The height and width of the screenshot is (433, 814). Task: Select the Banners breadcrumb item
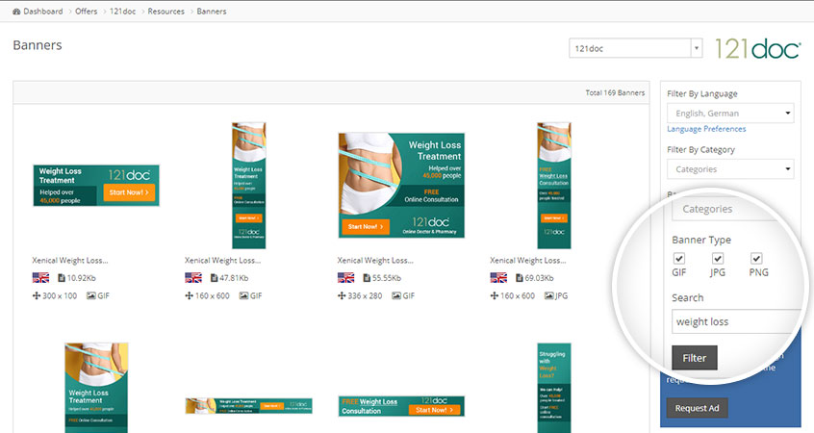pos(212,11)
